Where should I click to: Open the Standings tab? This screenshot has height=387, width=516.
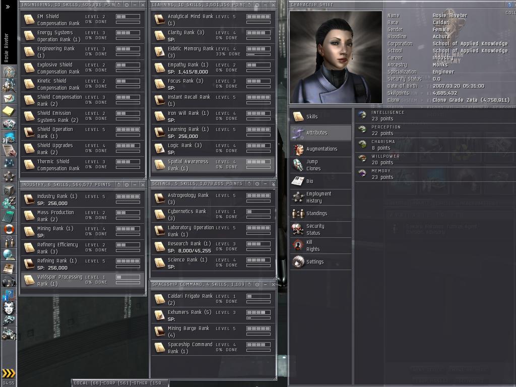320,213
